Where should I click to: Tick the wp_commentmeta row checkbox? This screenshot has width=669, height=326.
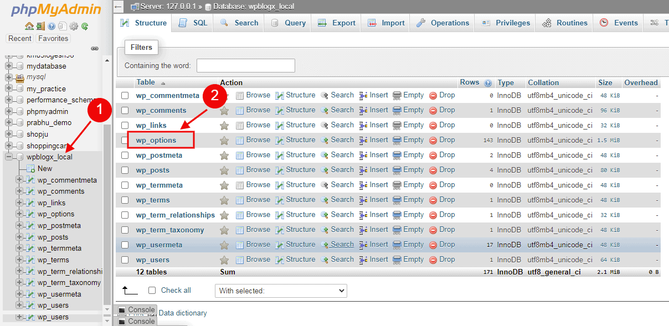tap(125, 95)
